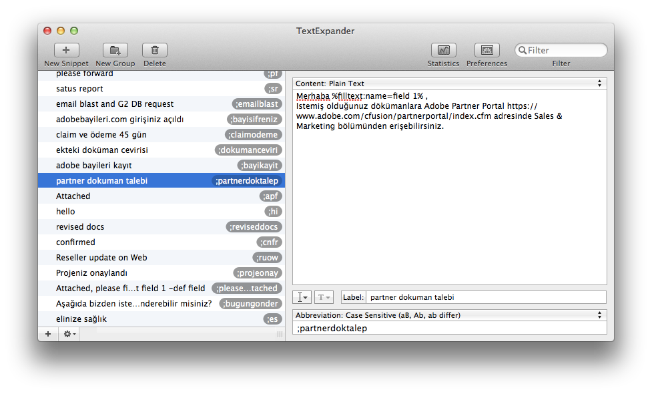Viewport: 652px width, 394px height.
Task: Click the ';bayisifreniz' abbreviation badge
Action: click(x=254, y=120)
